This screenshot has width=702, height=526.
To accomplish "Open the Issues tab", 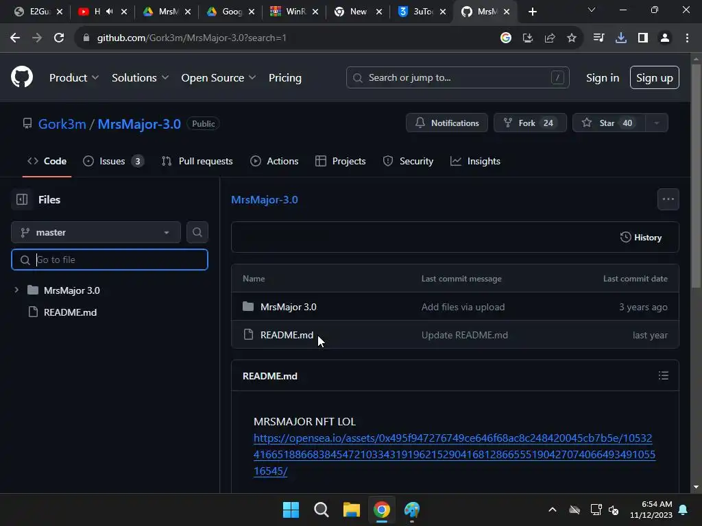I will (114, 161).
